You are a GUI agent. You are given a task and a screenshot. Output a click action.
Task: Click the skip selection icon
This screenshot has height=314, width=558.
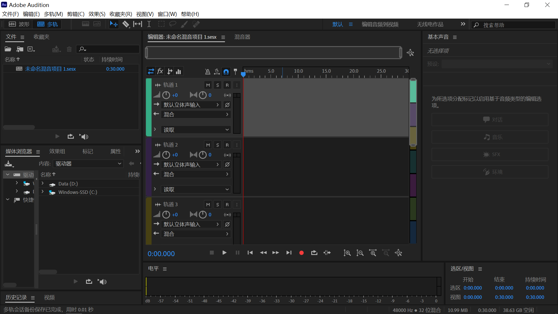coord(327,253)
